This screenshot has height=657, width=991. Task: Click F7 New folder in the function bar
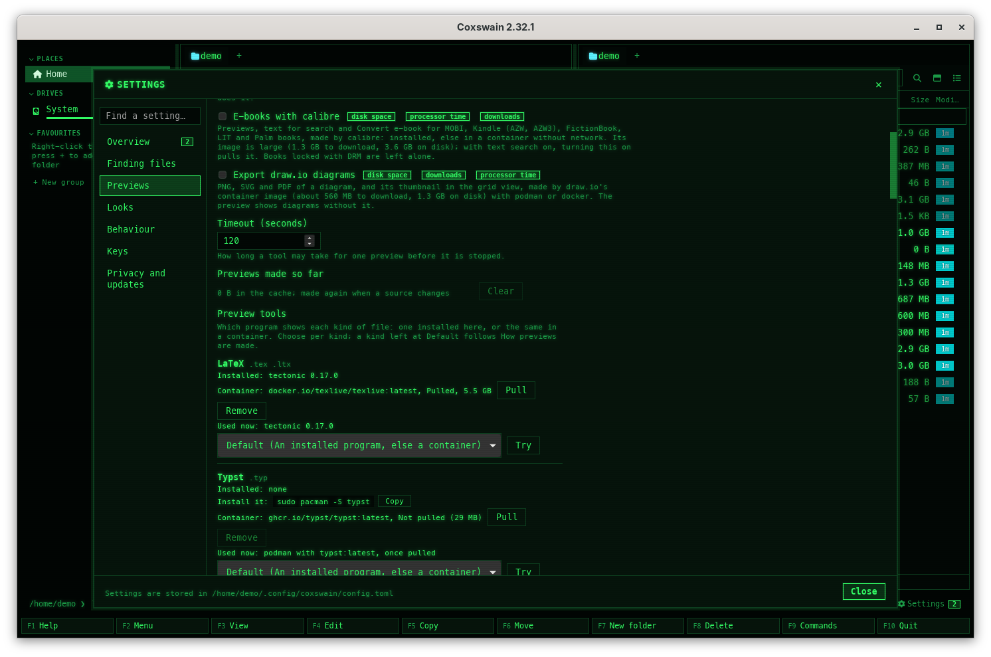pos(638,626)
